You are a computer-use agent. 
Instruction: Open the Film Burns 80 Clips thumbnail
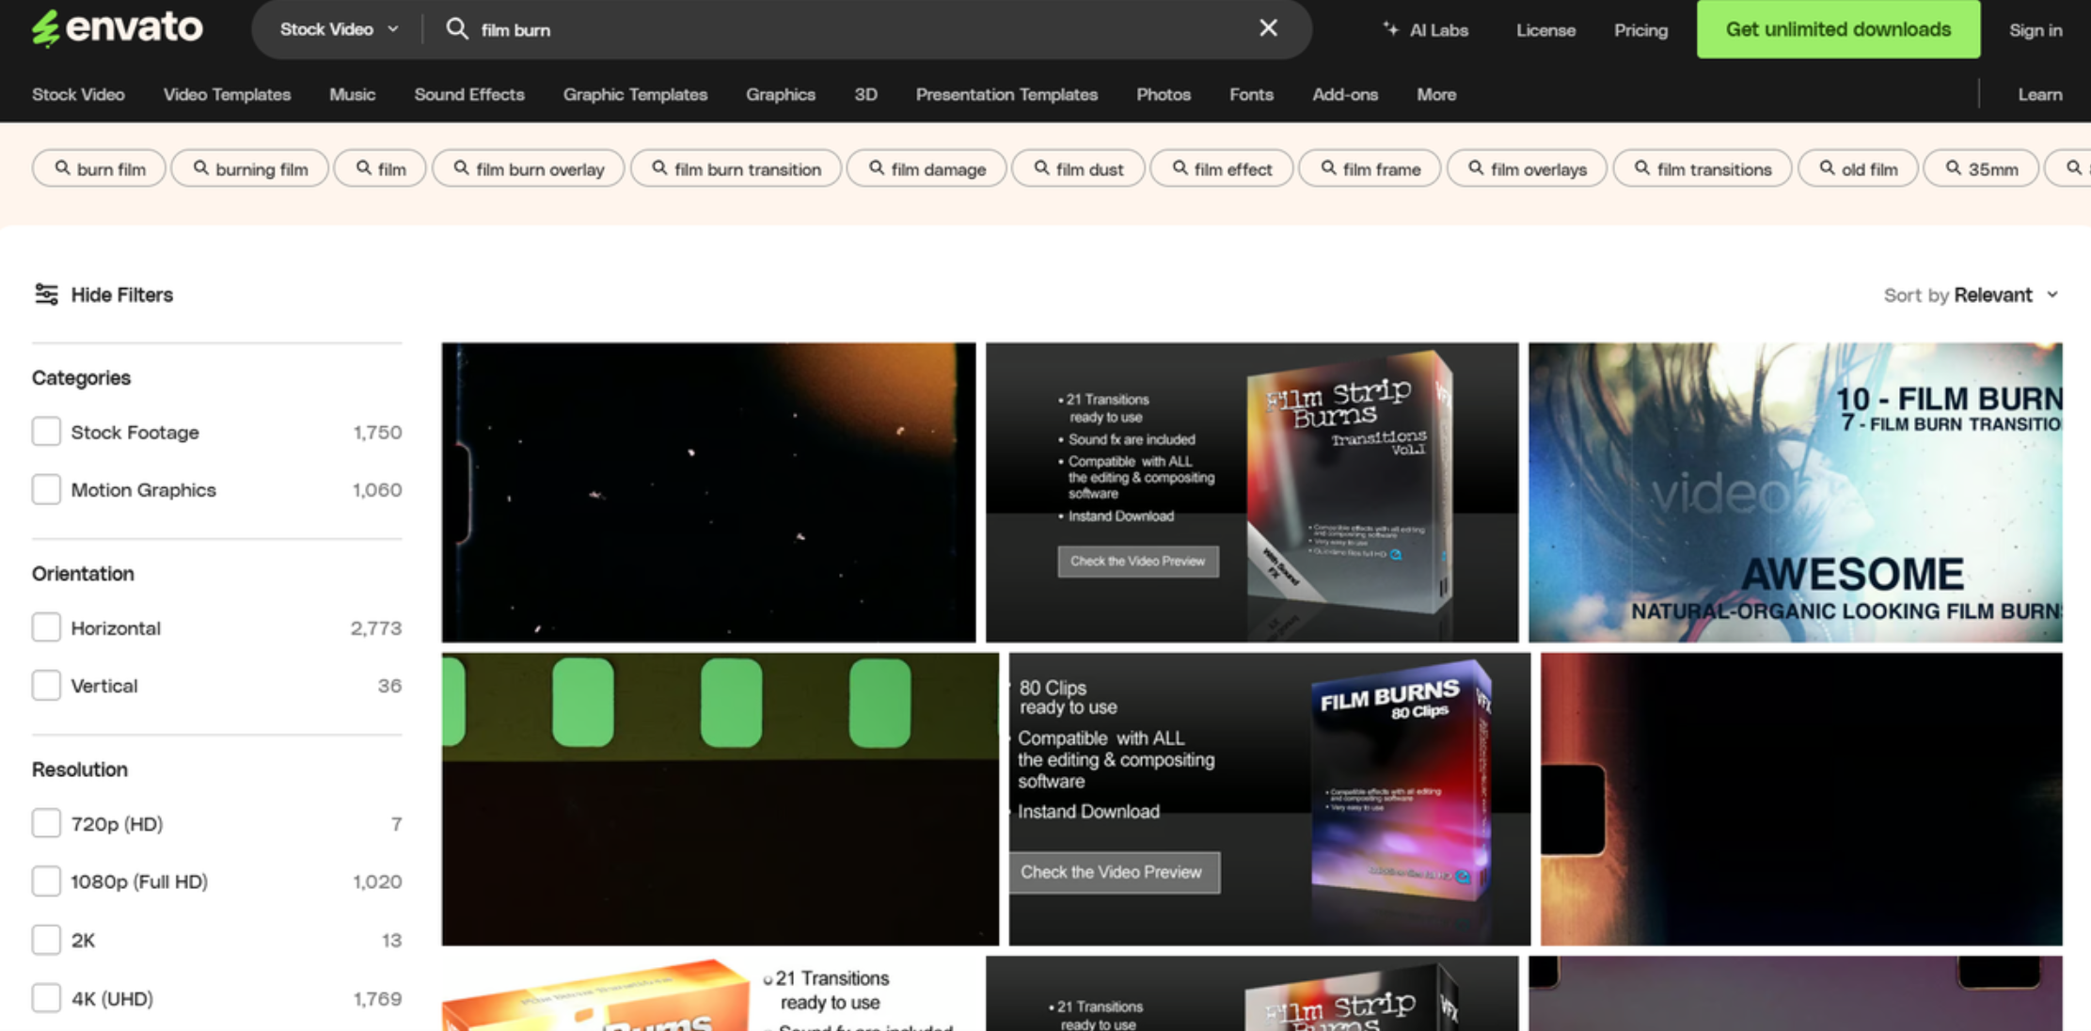tap(1269, 799)
